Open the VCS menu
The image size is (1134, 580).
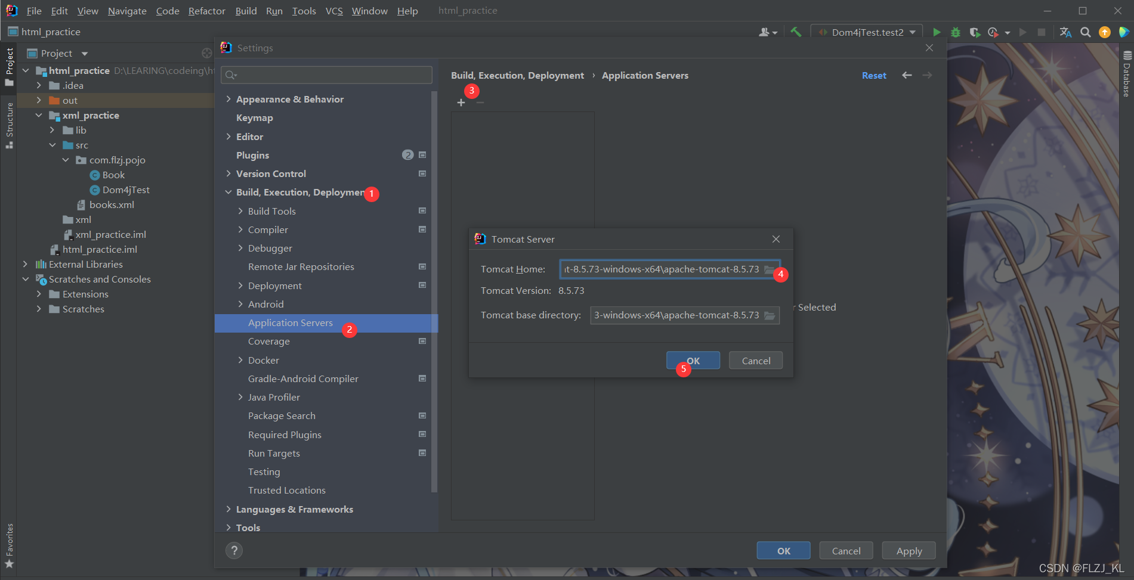(334, 11)
